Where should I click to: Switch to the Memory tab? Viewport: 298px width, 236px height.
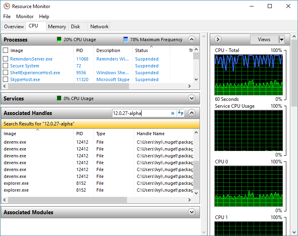57,27
